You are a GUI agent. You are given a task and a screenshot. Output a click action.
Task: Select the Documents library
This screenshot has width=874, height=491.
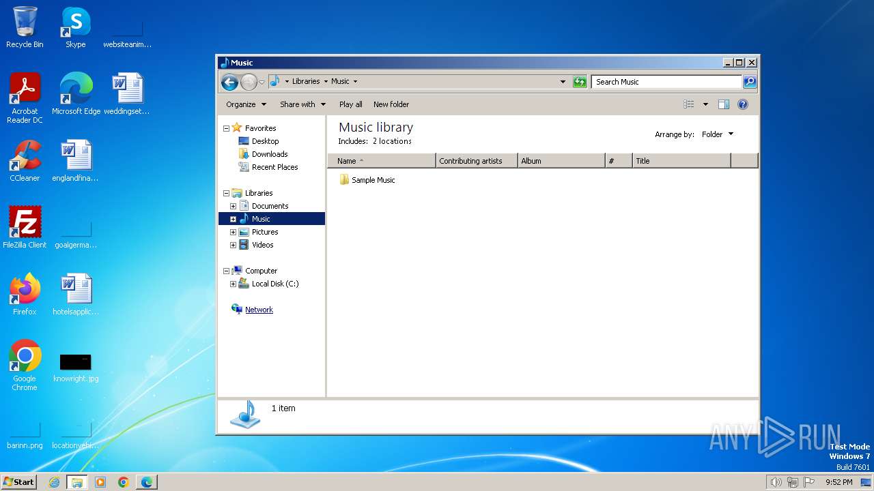(x=270, y=206)
